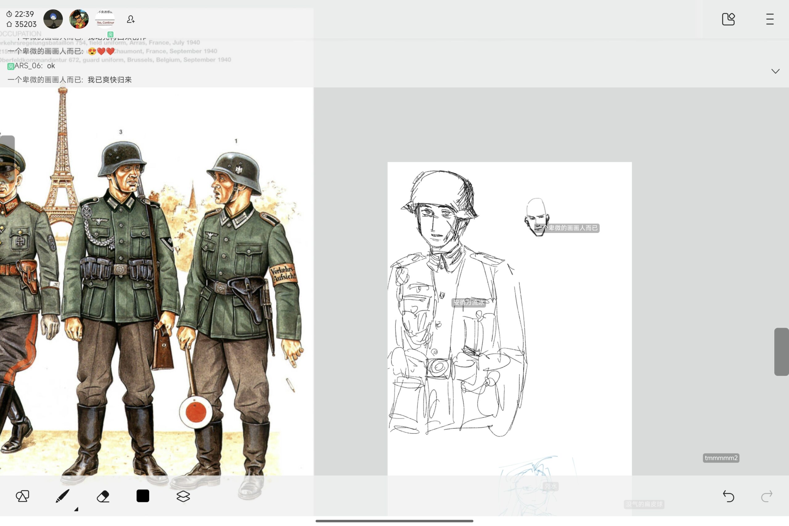The height and width of the screenshot is (526, 789).
Task: Select the chat message with heart emojis
Action: tap(61, 51)
